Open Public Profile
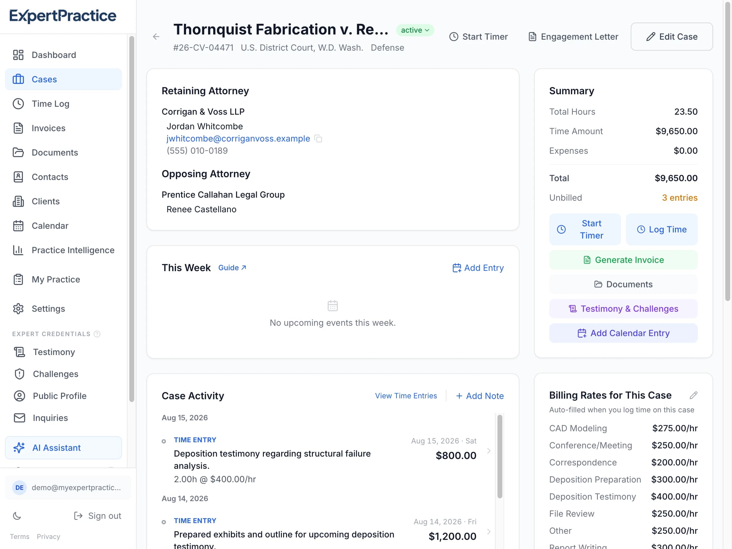Viewport: 732px width, 549px height. (63, 396)
